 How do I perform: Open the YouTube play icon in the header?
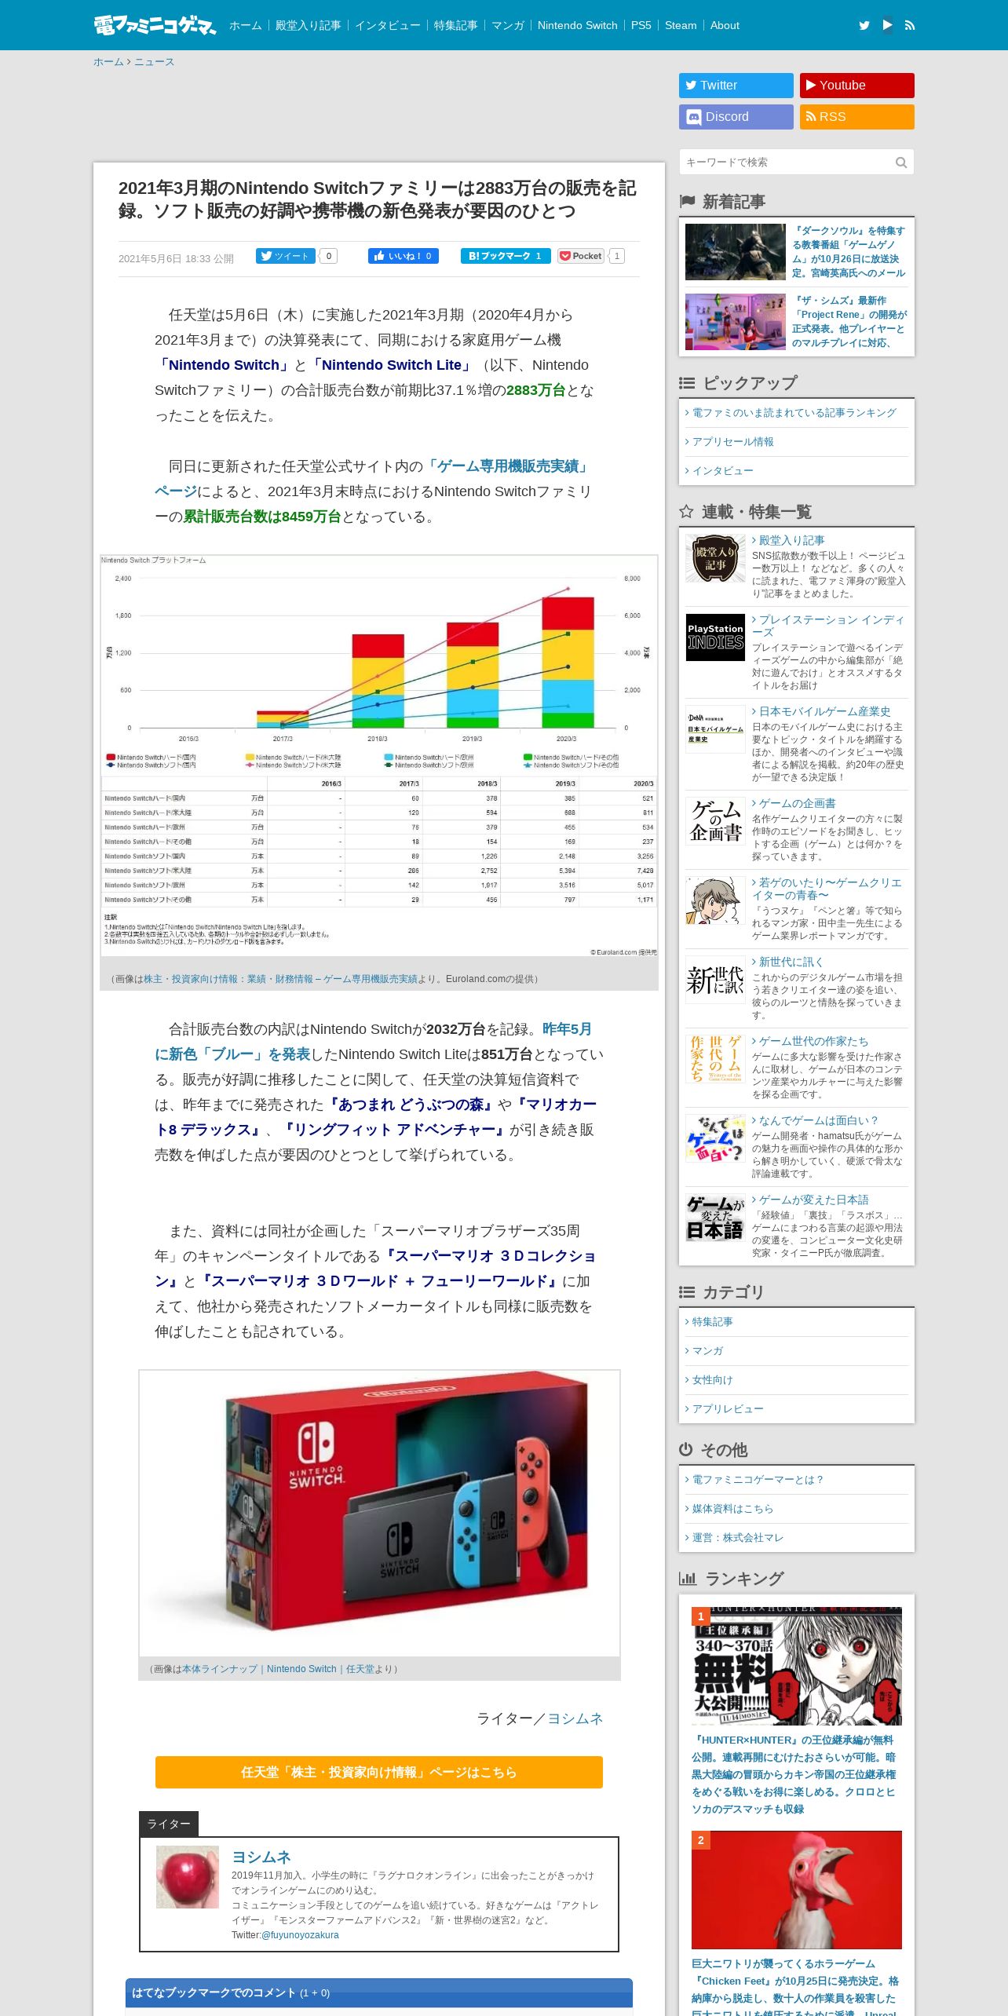click(887, 25)
